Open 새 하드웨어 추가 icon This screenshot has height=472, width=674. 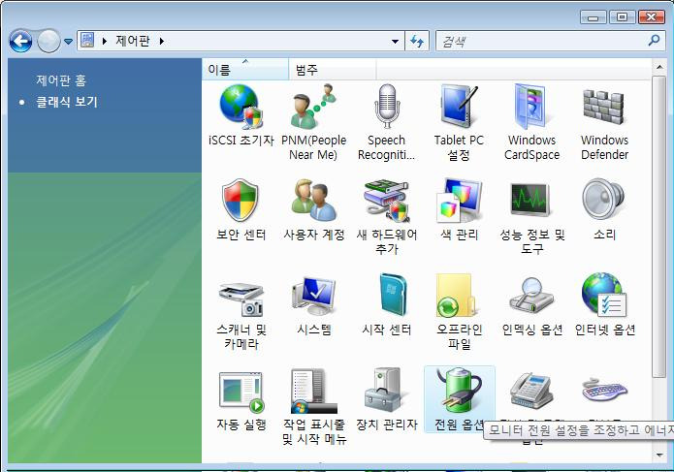pos(387,201)
